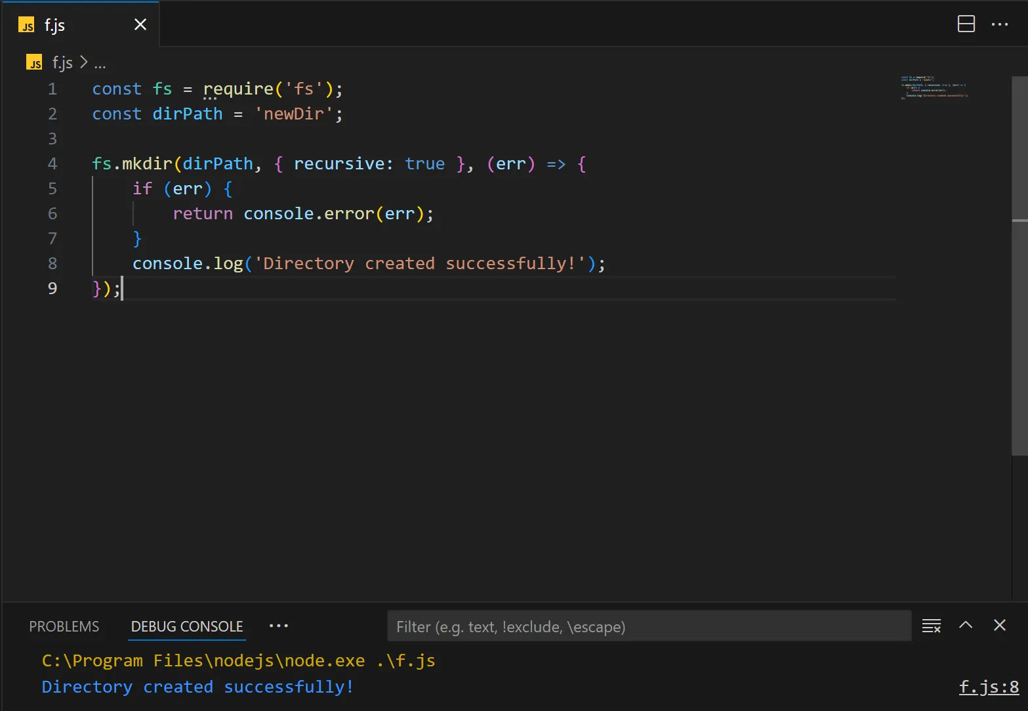Open the breadcrumb ellipsis symbol list
This screenshot has width=1028, height=711.
[x=100, y=64]
